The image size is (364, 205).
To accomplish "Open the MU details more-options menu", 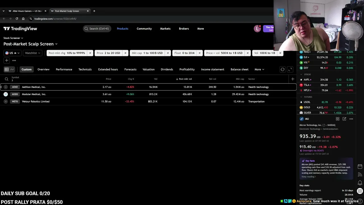I will point(351,119).
